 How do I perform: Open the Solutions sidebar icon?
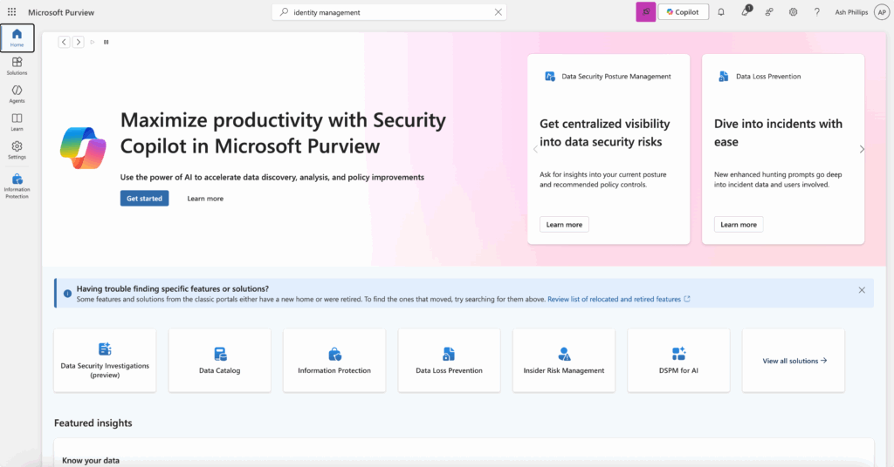click(x=17, y=66)
